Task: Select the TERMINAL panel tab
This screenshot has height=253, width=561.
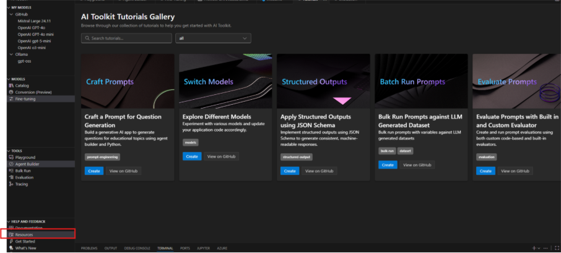Action: coord(165,248)
